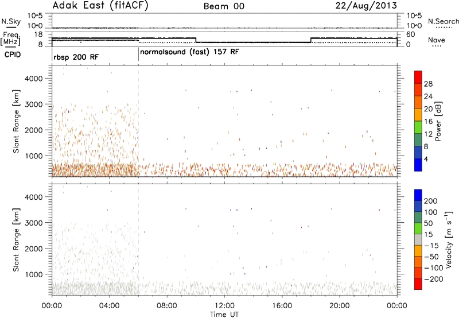
Task: Click the green 12-16 dB power colorbar segment
Action: (x=418, y=127)
